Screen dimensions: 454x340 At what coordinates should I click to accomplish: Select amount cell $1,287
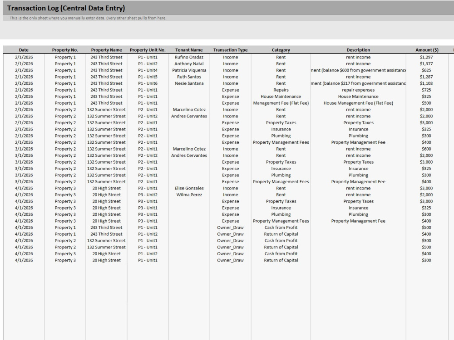[426, 77]
